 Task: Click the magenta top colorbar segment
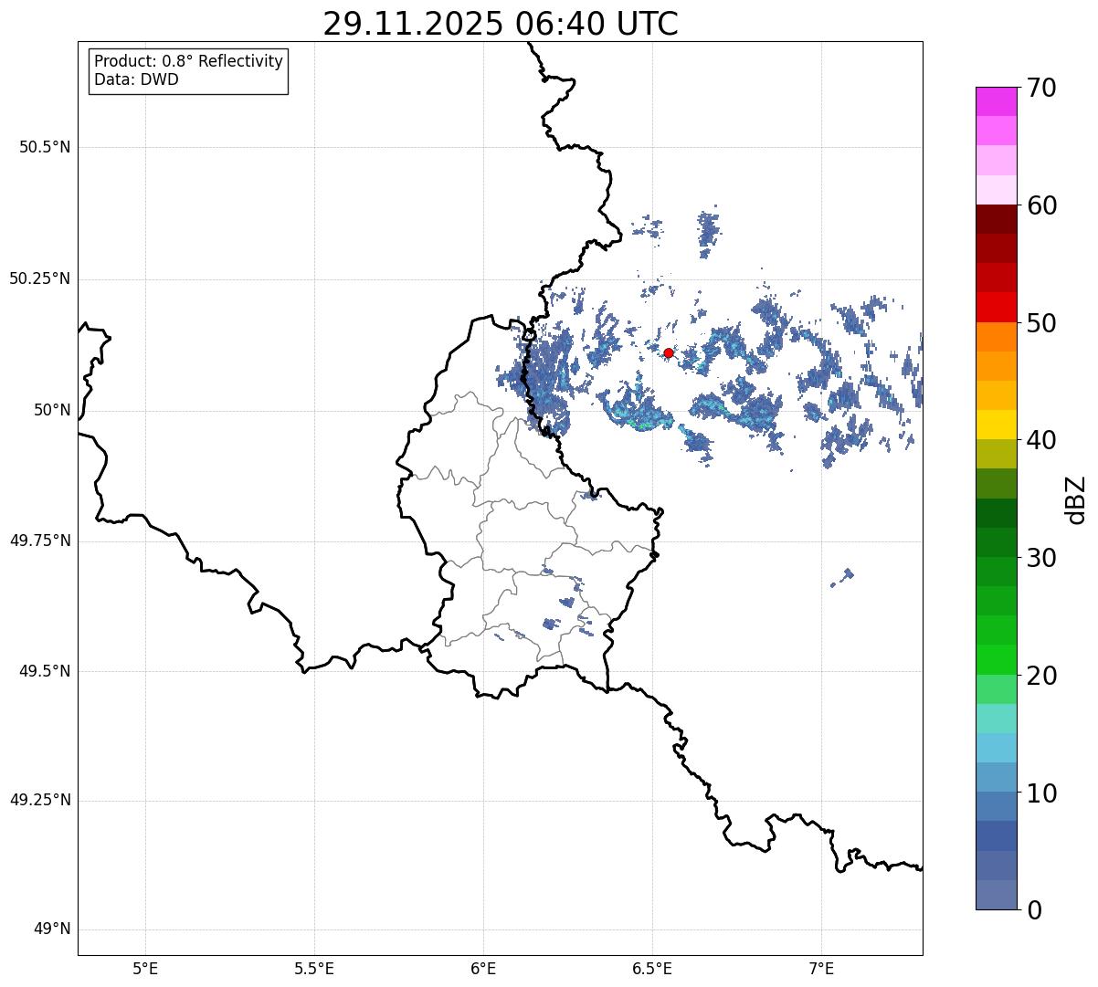click(996, 101)
